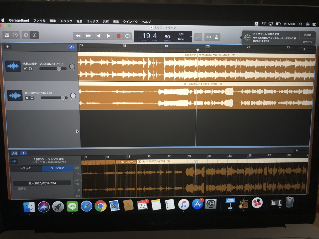
Task: Toggle the Smart Controls dial button
Action: tap(26, 35)
